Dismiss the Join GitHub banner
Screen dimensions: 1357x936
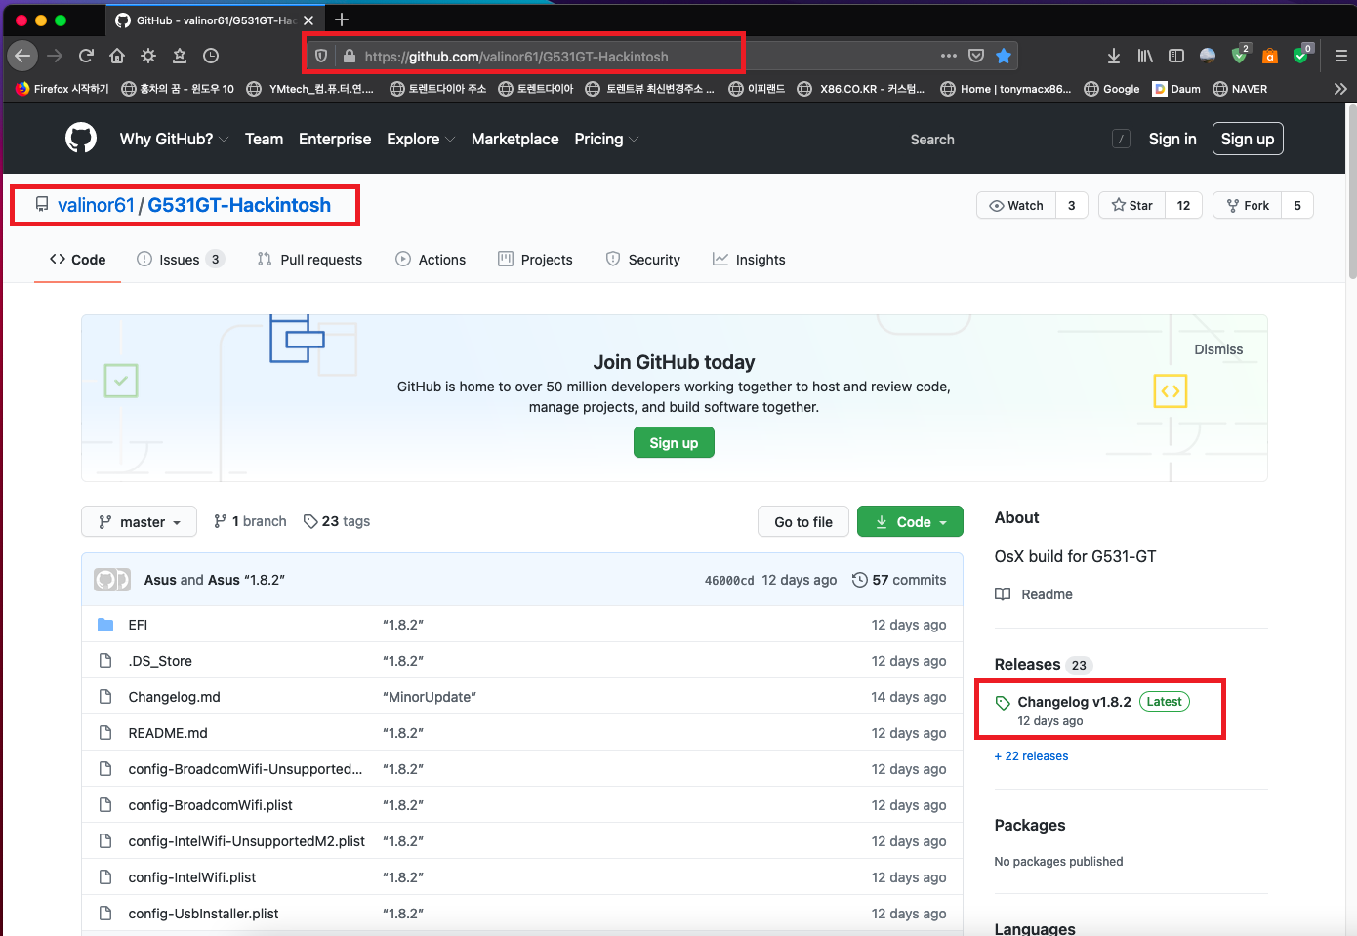(x=1218, y=349)
